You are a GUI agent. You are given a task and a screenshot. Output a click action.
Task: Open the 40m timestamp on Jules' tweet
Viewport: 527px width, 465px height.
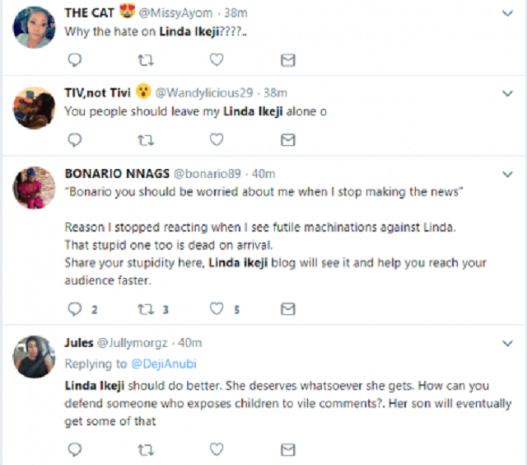[189, 343]
